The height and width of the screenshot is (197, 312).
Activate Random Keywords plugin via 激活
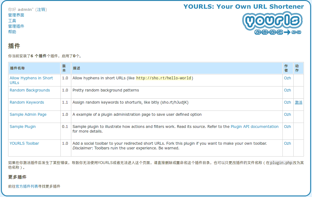(298, 102)
